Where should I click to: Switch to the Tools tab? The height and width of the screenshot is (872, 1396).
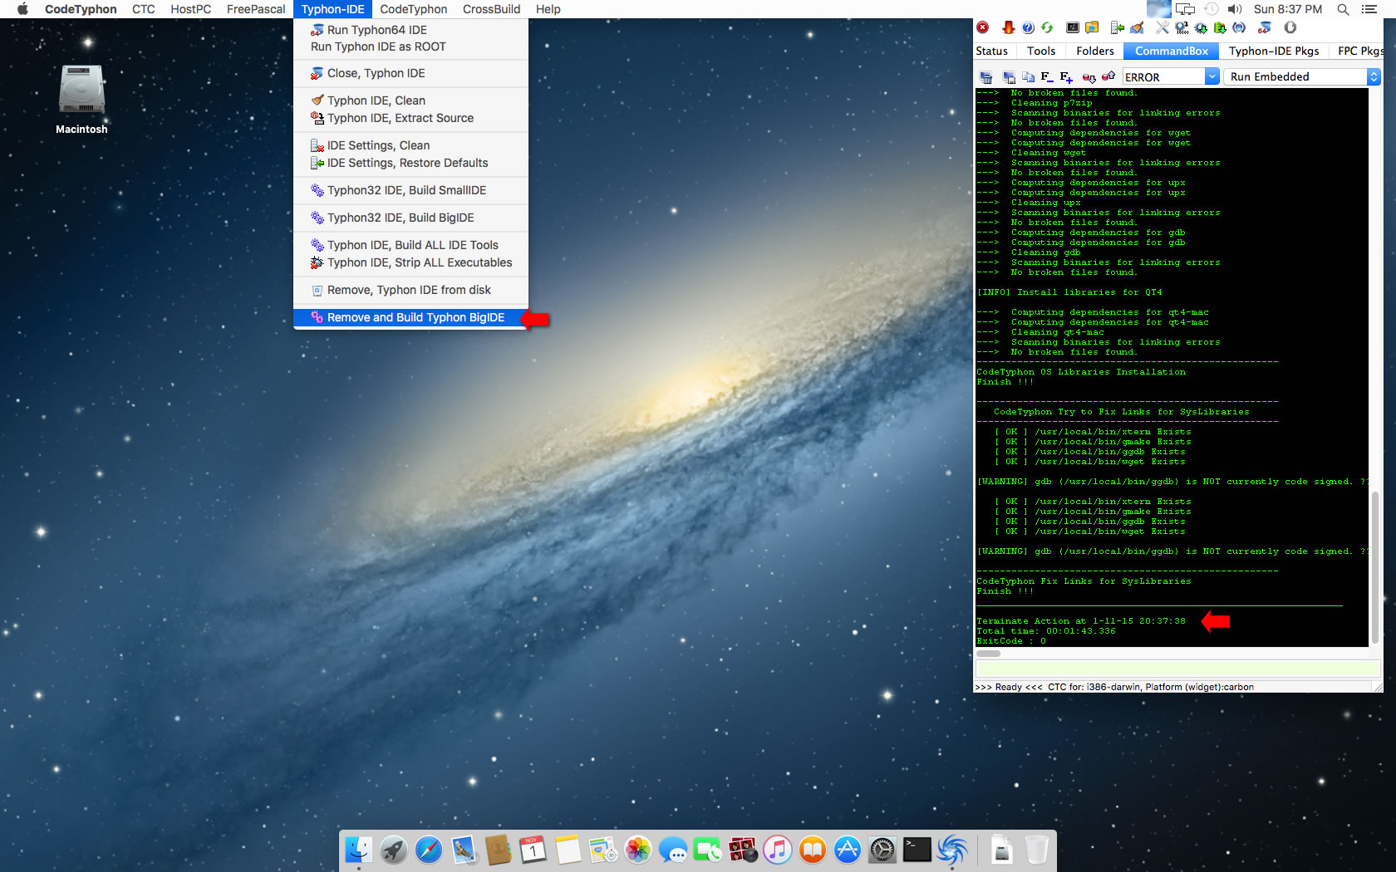point(1041,51)
